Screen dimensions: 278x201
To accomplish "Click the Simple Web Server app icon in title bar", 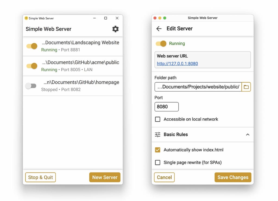I will (x=26, y=18).
